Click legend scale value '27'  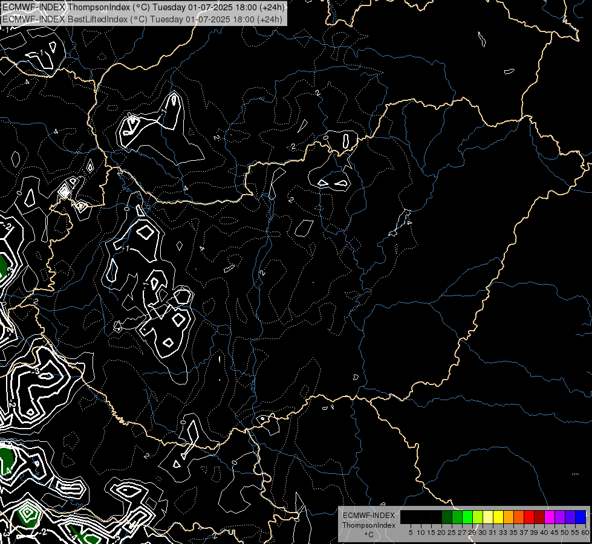point(462,533)
